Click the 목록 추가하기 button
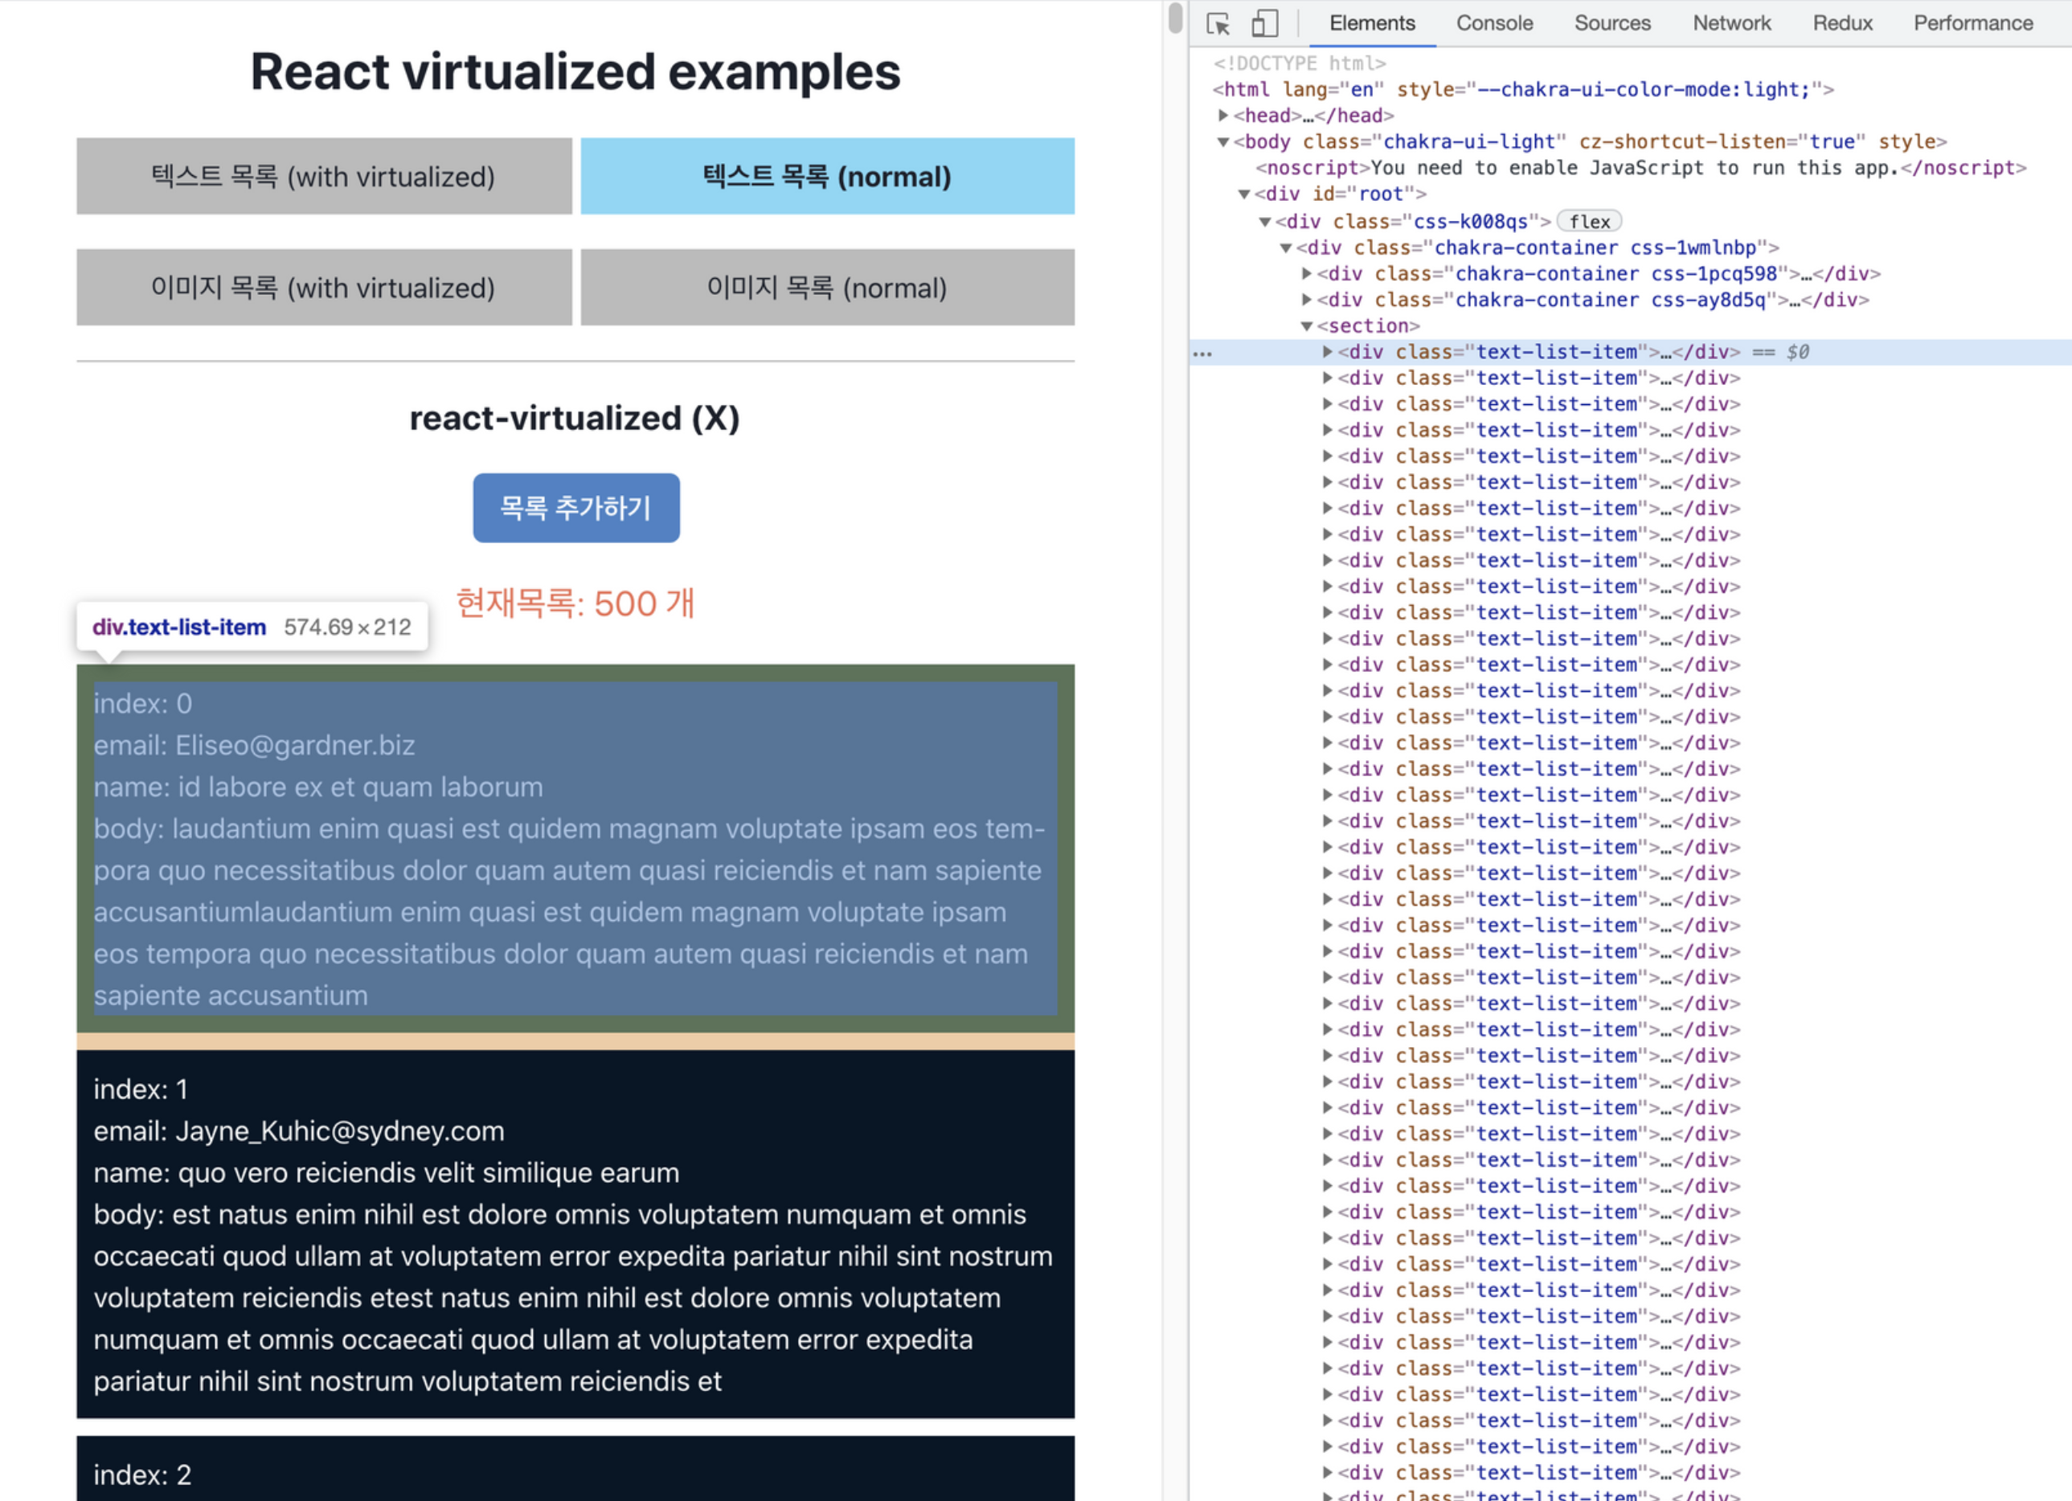 tap(575, 508)
